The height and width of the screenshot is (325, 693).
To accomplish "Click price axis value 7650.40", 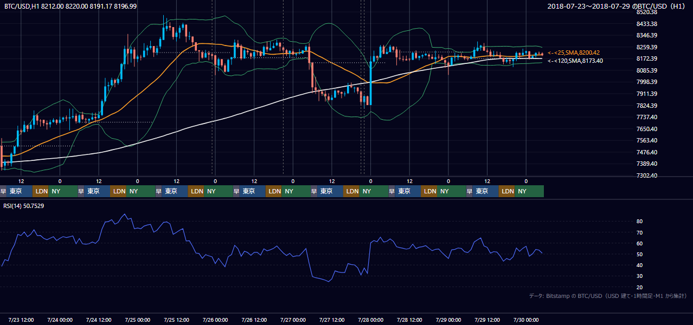I will [647, 129].
